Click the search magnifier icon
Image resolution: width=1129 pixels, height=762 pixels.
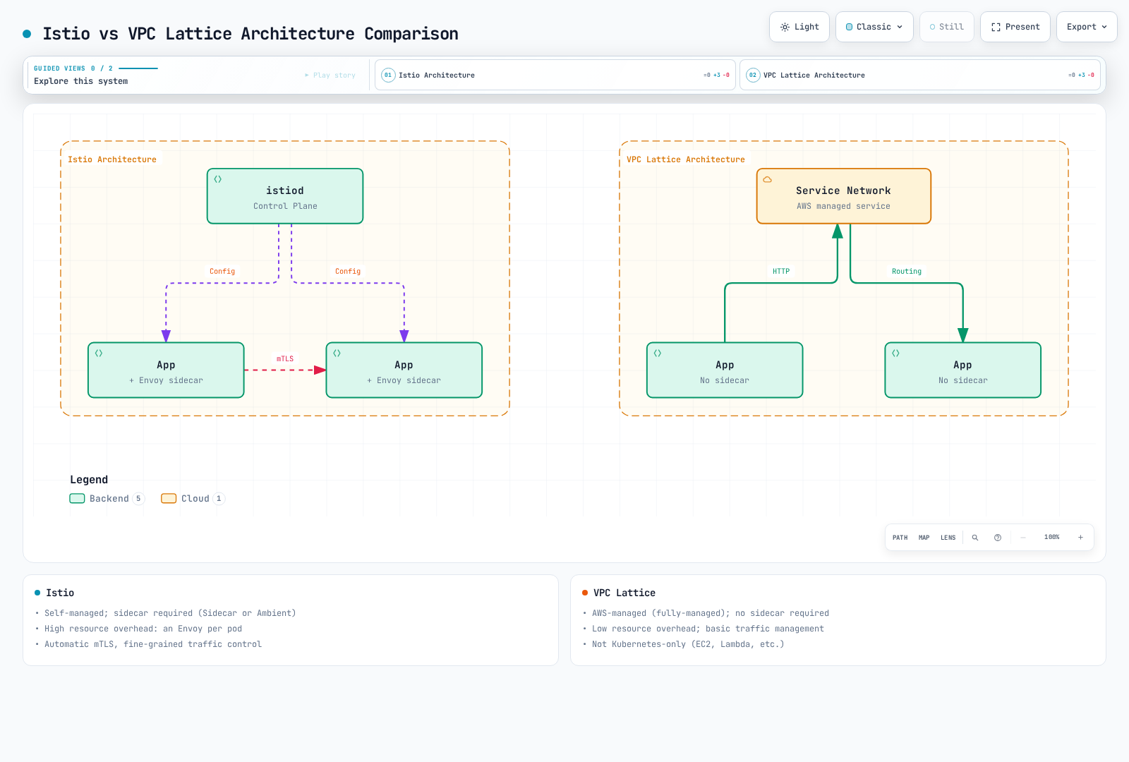coord(975,538)
